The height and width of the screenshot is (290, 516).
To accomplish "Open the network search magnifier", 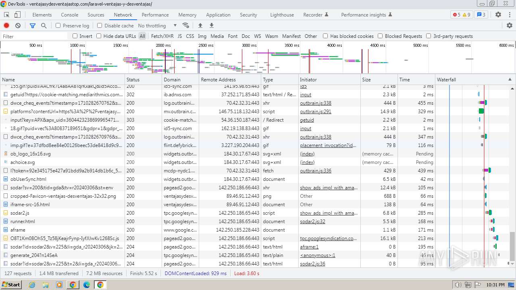I will point(44,25).
